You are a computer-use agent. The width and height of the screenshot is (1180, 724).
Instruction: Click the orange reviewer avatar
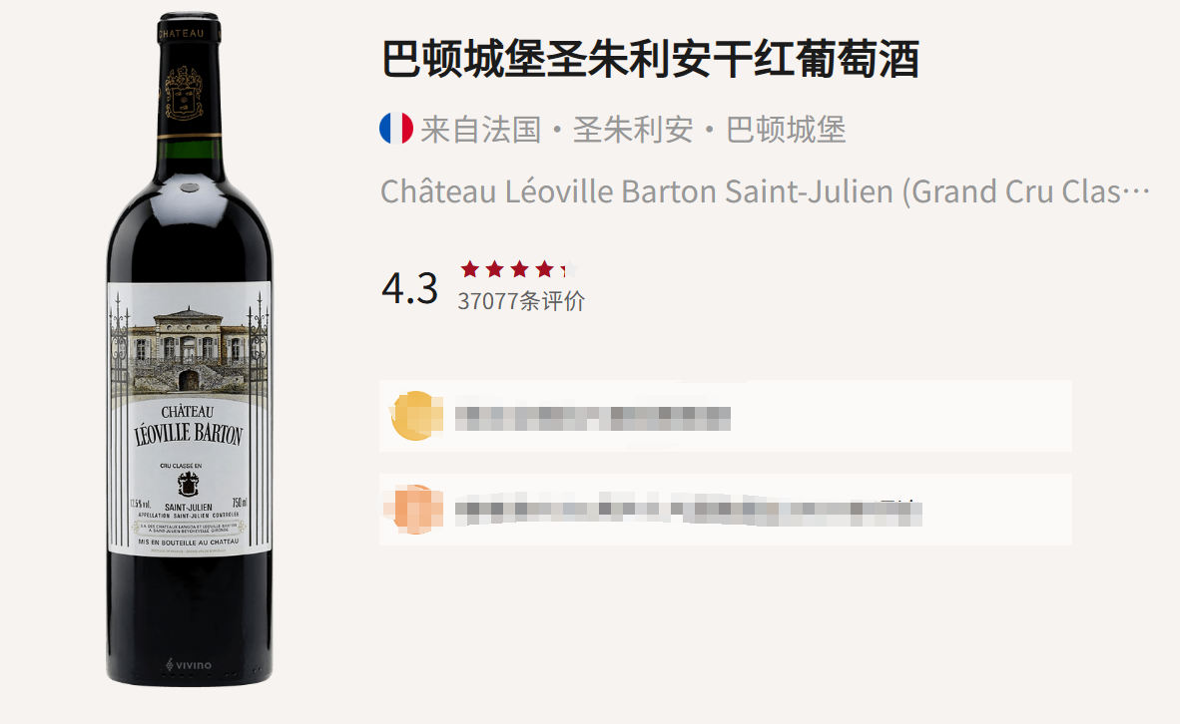pyautogui.click(x=414, y=509)
